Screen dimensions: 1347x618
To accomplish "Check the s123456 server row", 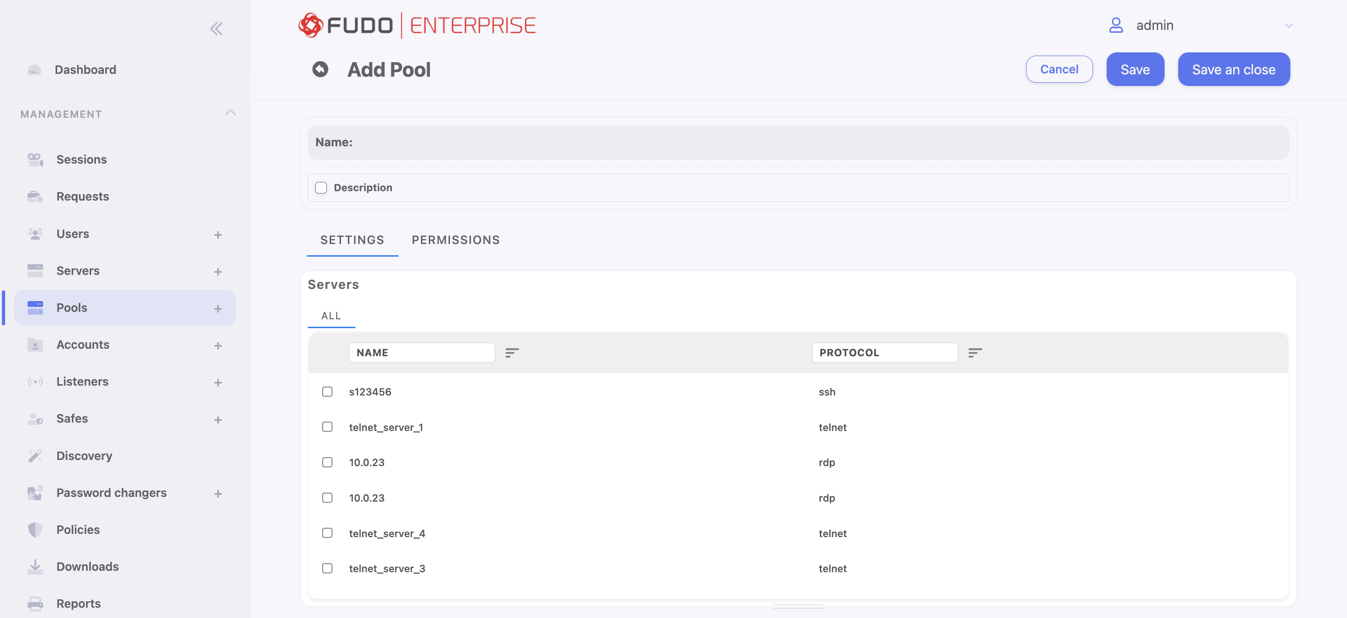I will pos(327,390).
